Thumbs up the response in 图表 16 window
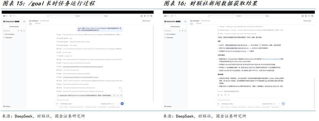This screenshot has width=319, height=121. tap(222, 95)
